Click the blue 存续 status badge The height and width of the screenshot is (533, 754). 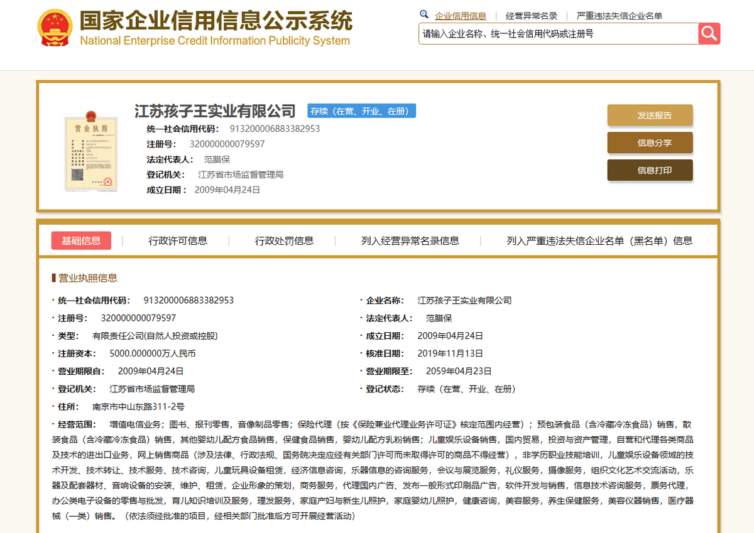(361, 111)
